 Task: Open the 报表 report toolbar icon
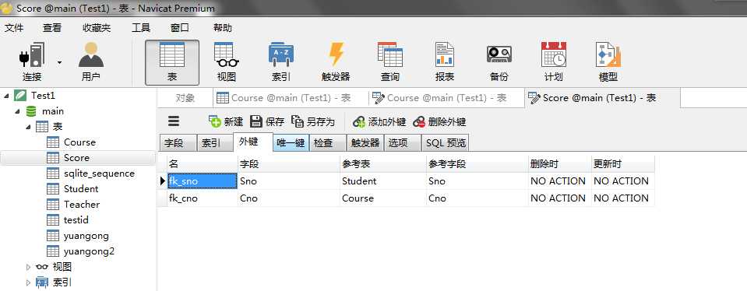445,61
